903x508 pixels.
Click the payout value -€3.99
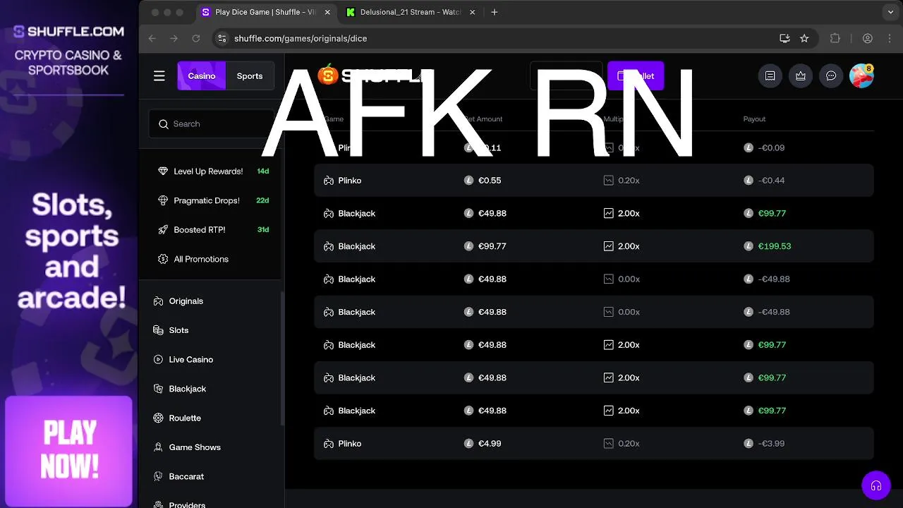tap(771, 444)
